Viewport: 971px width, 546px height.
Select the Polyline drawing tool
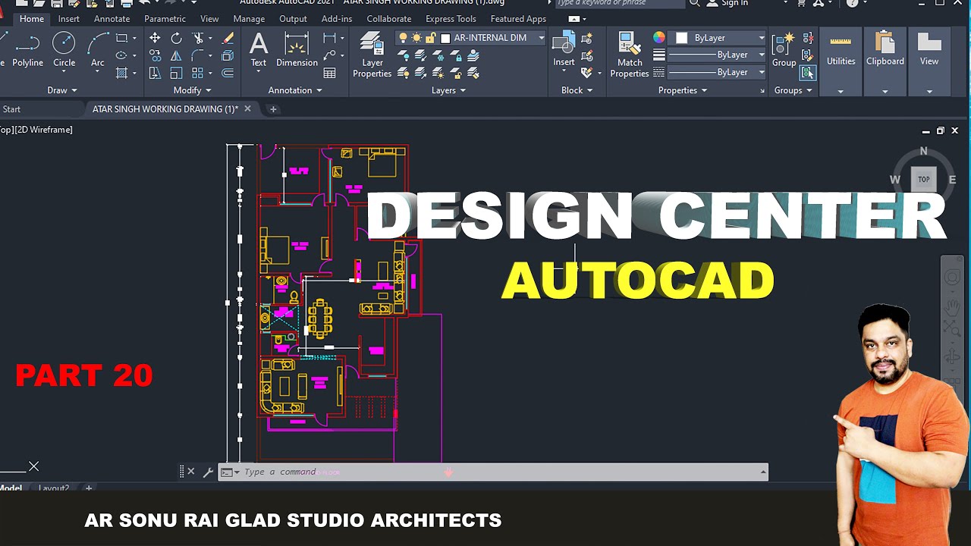tap(27, 50)
